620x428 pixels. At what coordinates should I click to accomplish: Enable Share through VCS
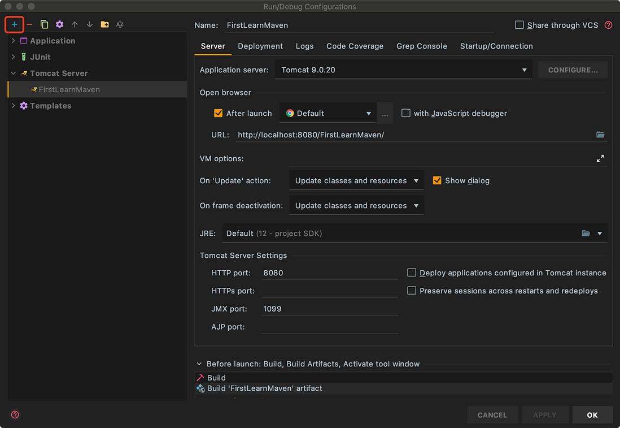coord(519,25)
